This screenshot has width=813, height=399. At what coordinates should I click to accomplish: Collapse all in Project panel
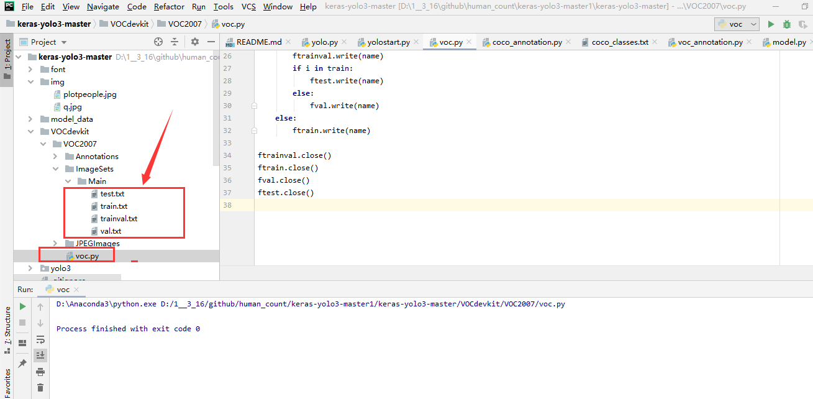click(175, 42)
